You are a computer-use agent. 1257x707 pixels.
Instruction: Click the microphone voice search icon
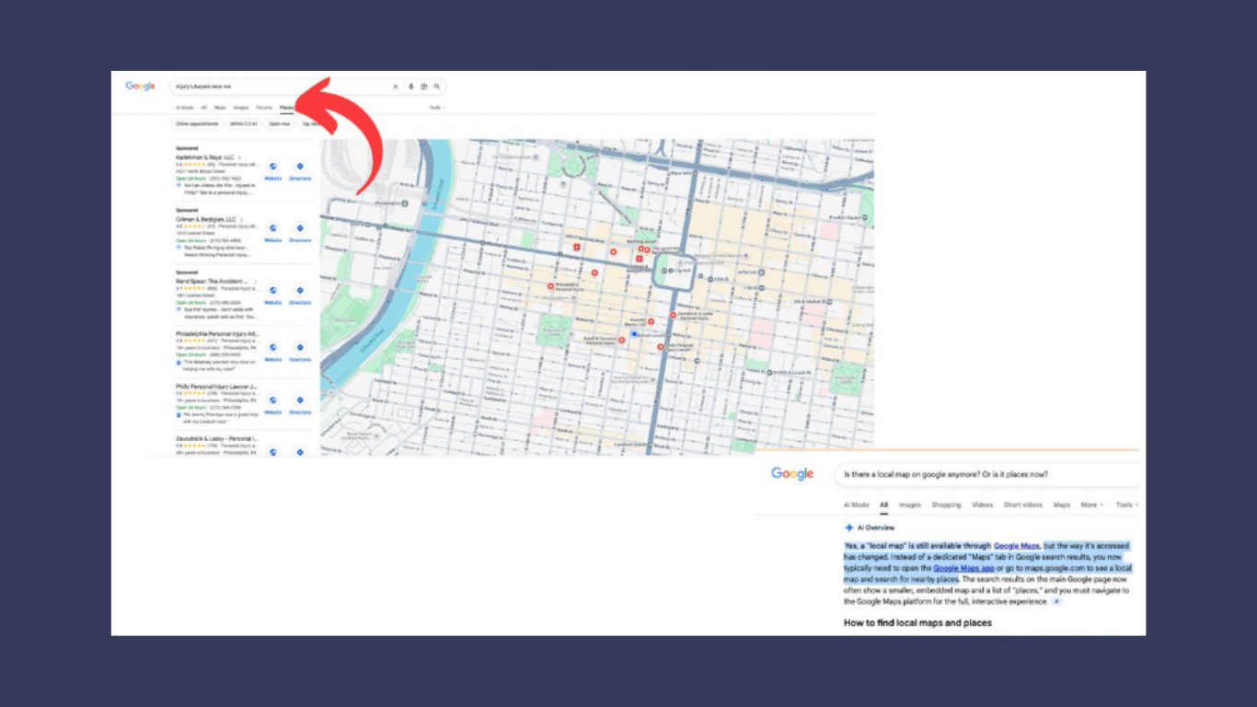411,87
